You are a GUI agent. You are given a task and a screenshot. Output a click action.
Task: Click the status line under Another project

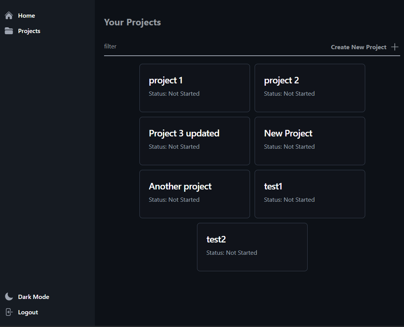point(174,200)
